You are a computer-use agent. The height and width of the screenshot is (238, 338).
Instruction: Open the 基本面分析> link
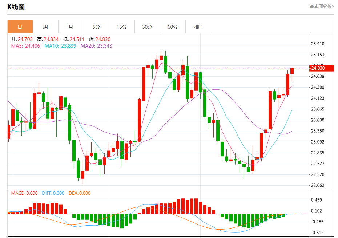[322, 7]
